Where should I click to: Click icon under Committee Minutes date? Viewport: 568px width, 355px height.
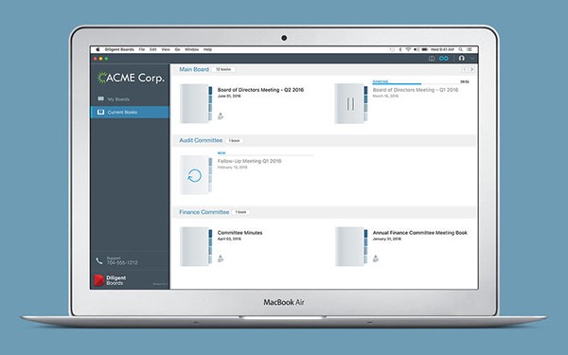[x=221, y=258]
